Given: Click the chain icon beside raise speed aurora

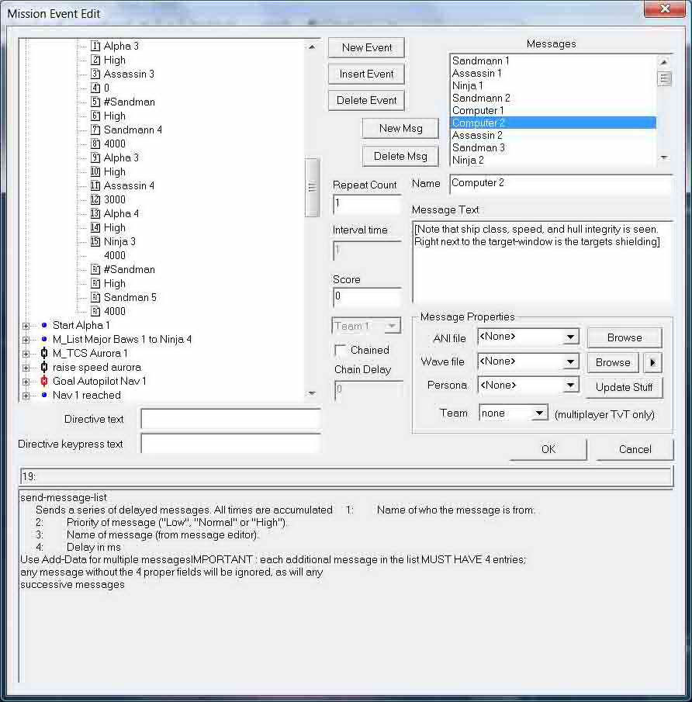Looking at the screenshot, I should [x=44, y=367].
